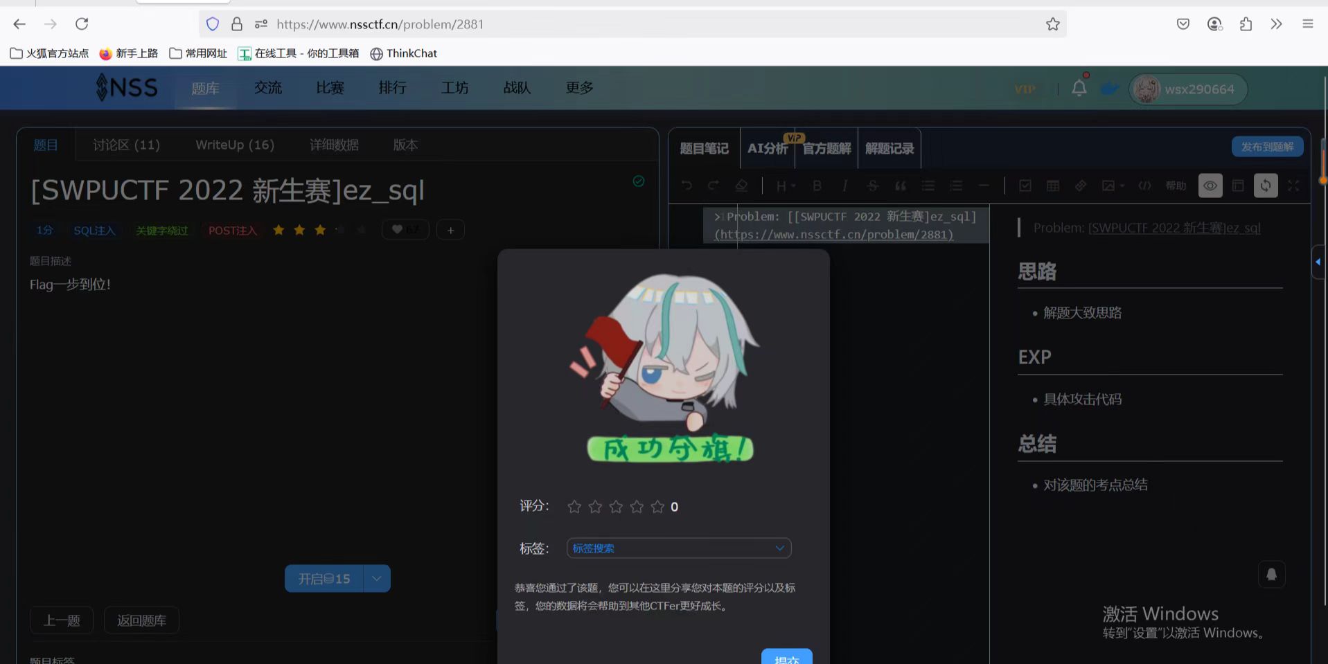Open the 比赛 nav menu

pyautogui.click(x=330, y=88)
